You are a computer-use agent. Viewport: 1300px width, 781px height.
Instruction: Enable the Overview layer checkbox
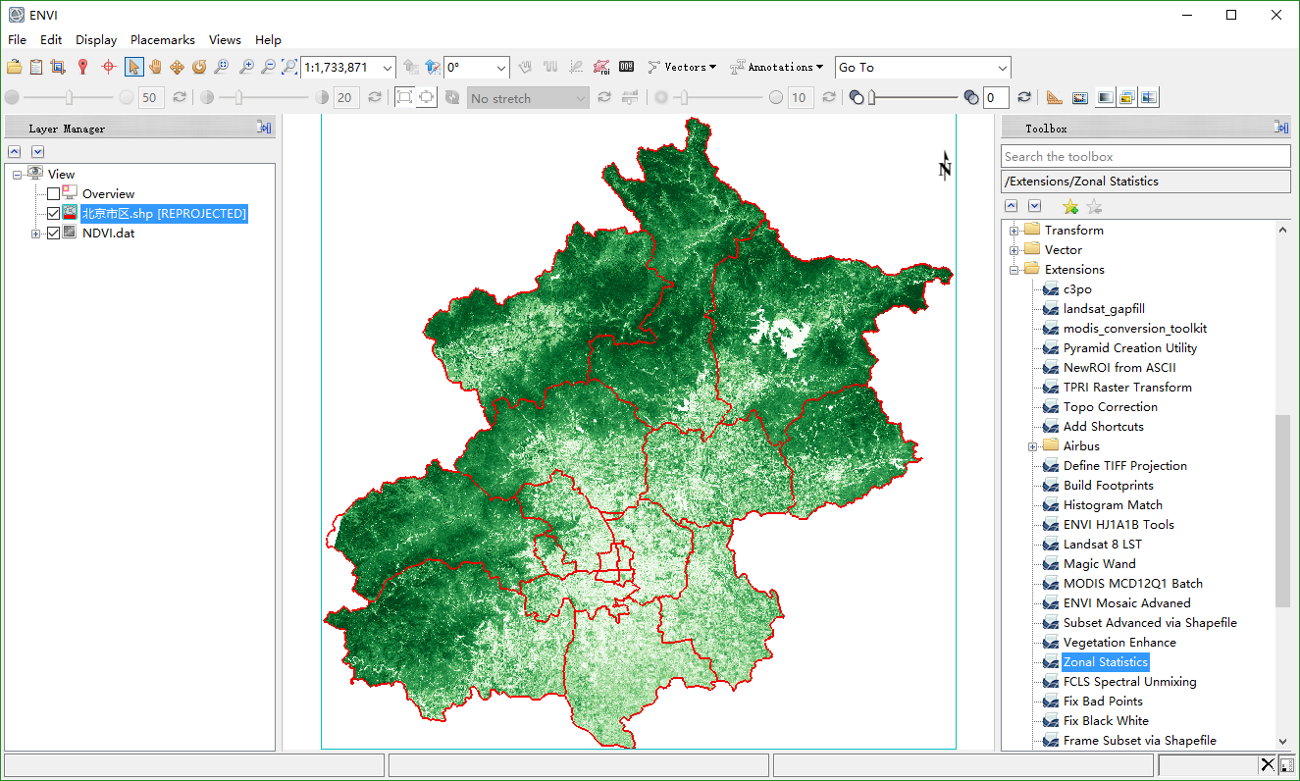coord(54,194)
